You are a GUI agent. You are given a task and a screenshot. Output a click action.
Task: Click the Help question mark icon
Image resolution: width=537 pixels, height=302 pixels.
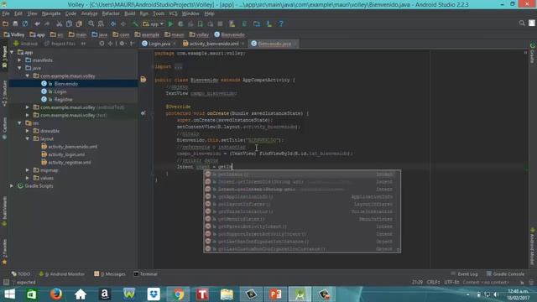click(281, 24)
